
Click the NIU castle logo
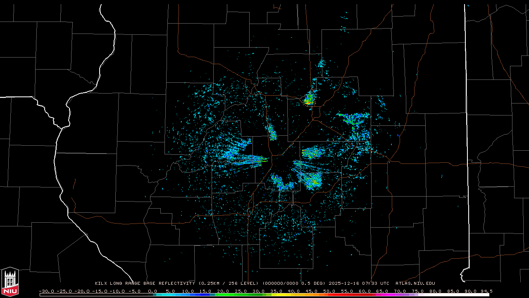click(x=10, y=282)
